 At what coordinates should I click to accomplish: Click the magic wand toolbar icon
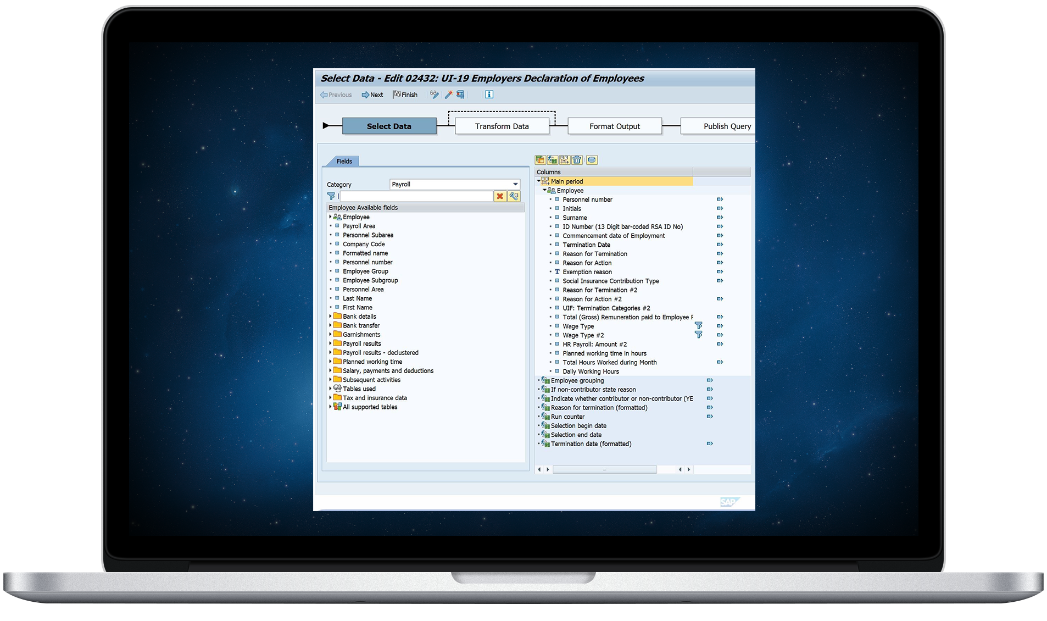pos(448,95)
